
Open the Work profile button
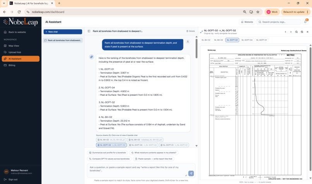coord(272,12)
